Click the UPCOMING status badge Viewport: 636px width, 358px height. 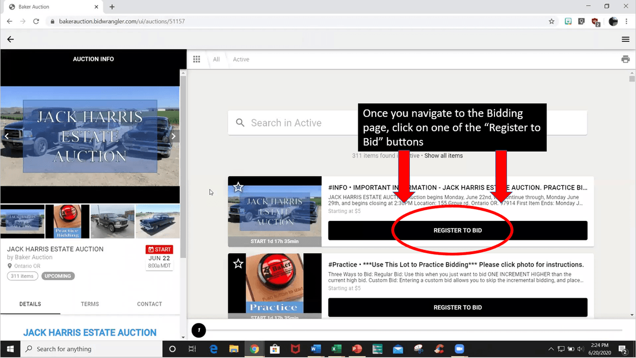[x=58, y=276]
